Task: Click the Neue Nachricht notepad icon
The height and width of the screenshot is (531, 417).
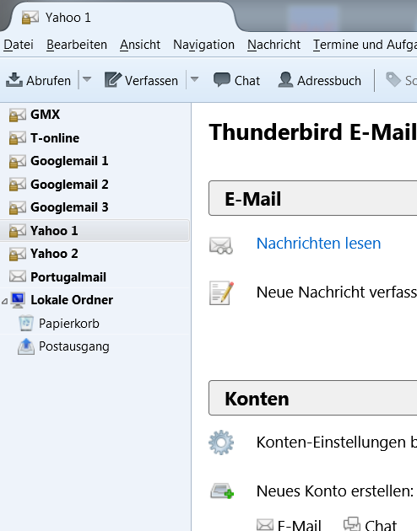Action: (x=221, y=293)
